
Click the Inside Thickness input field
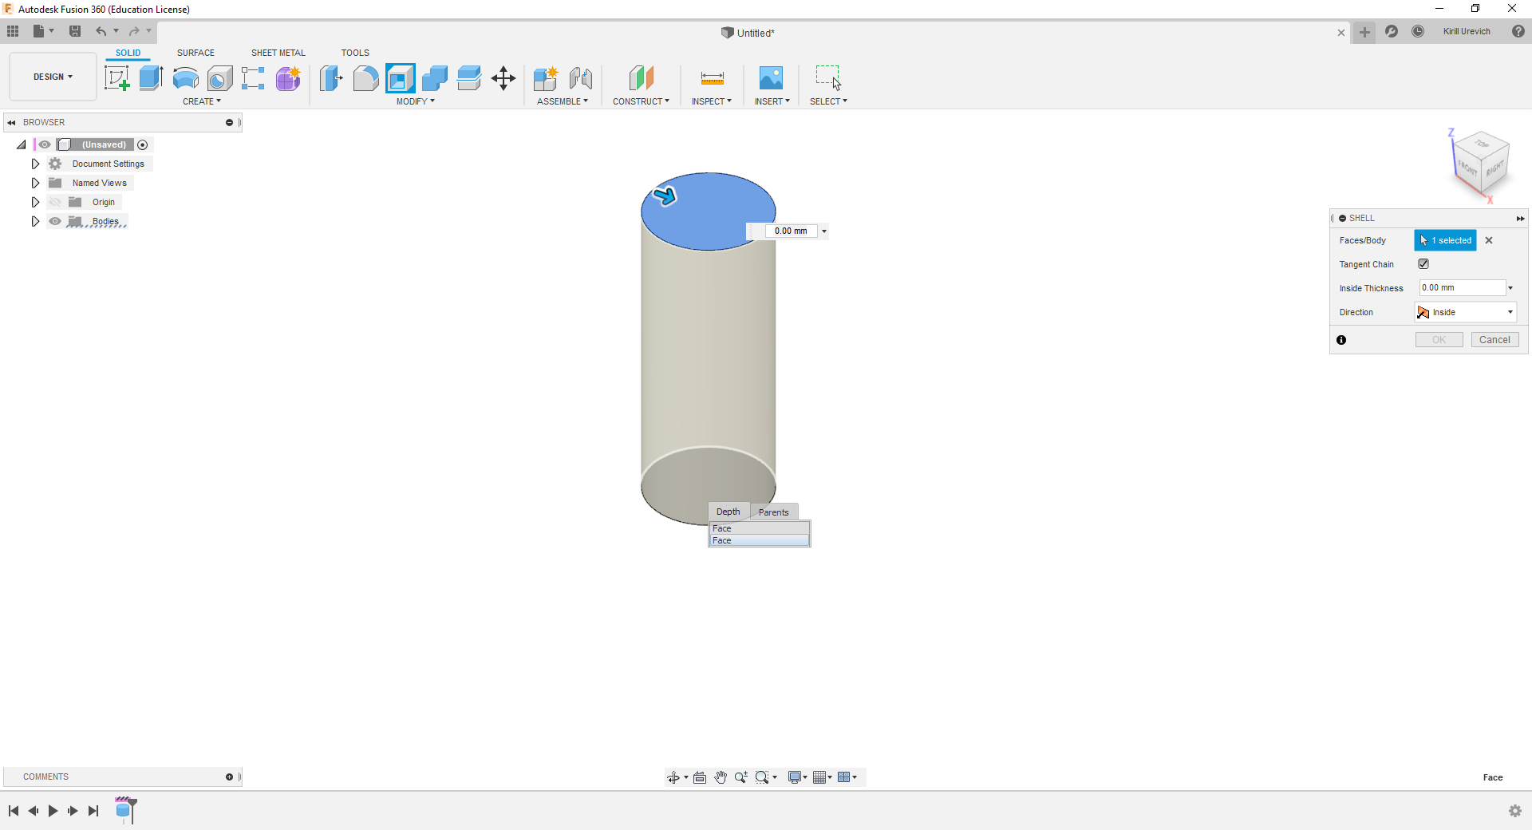coord(1461,288)
